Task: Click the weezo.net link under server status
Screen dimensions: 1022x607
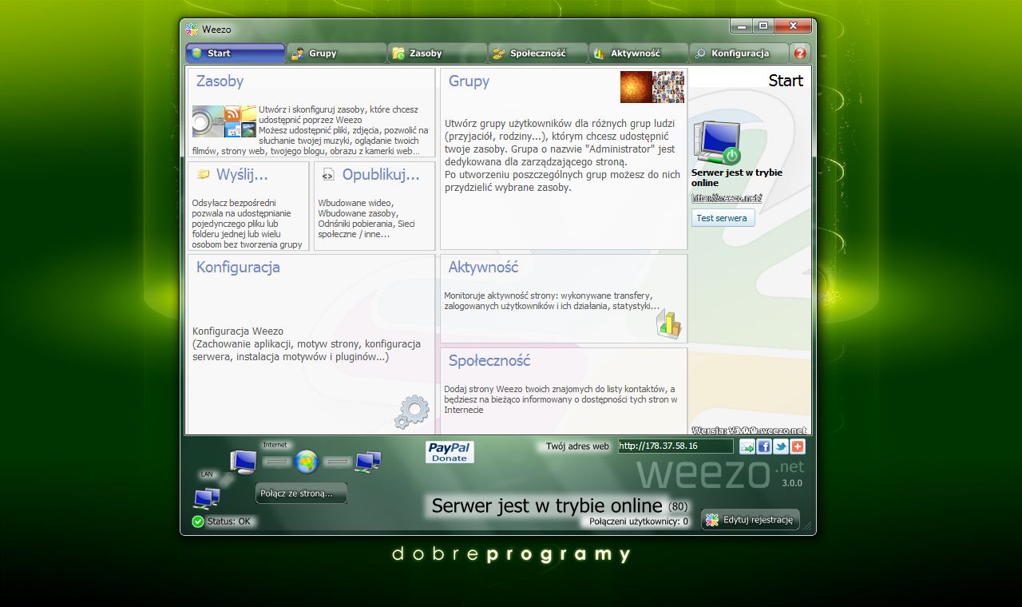Action: (727, 198)
